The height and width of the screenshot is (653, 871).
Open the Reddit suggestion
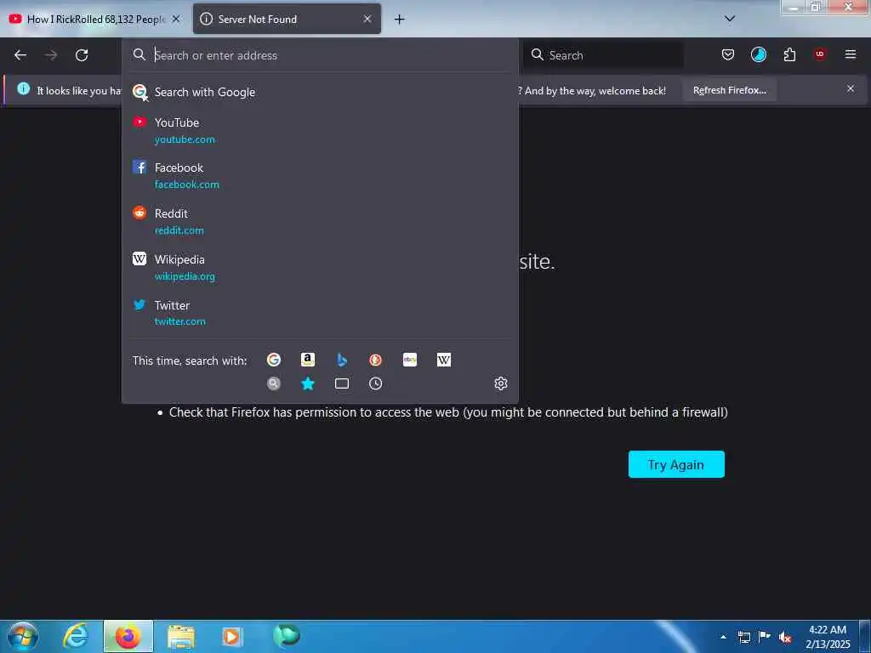(x=320, y=222)
